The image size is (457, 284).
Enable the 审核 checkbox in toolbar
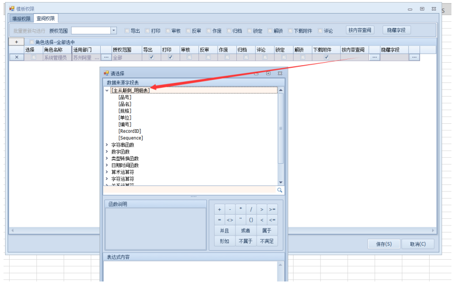coord(168,31)
